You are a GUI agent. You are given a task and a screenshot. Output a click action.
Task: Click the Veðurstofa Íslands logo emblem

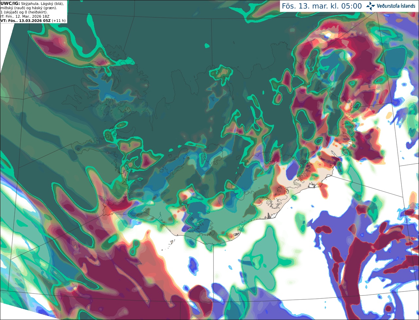point(371,6)
